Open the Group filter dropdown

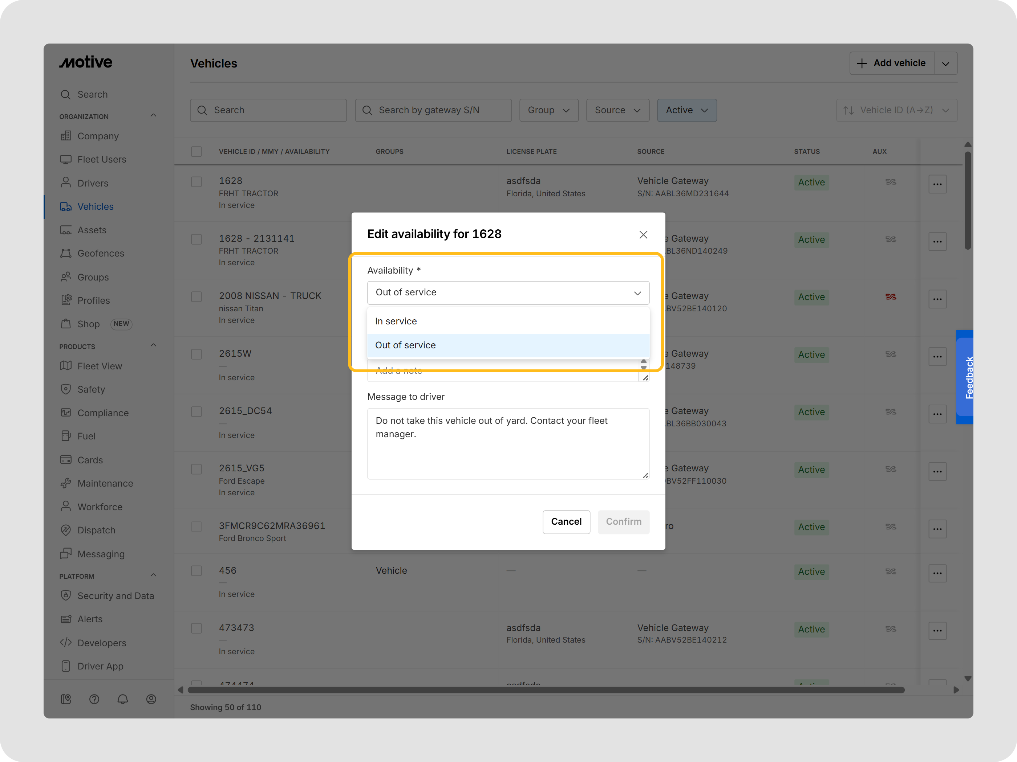(x=548, y=110)
